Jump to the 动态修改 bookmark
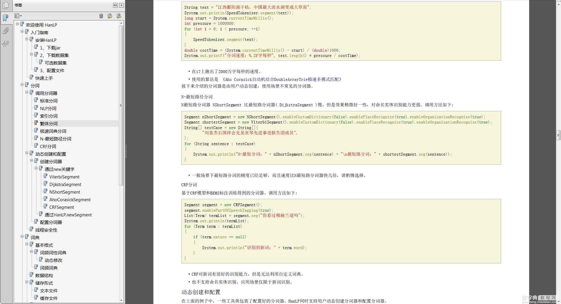The height and width of the screenshot is (304, 561). (53, 260)
